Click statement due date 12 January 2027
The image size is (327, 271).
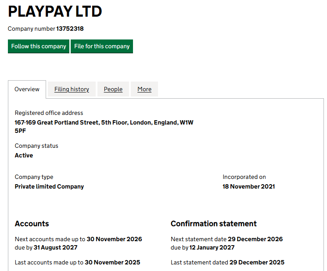(x=212, y=247)
